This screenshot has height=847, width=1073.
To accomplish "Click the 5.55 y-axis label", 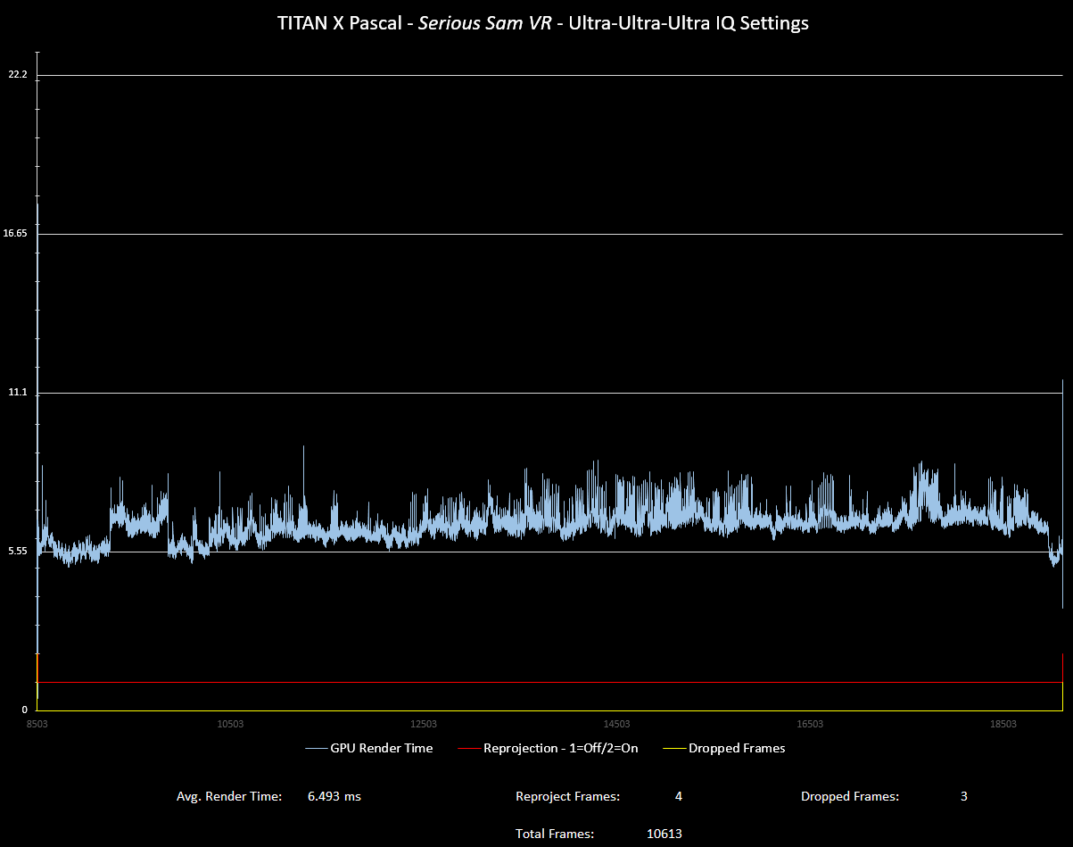I will 18,552.
